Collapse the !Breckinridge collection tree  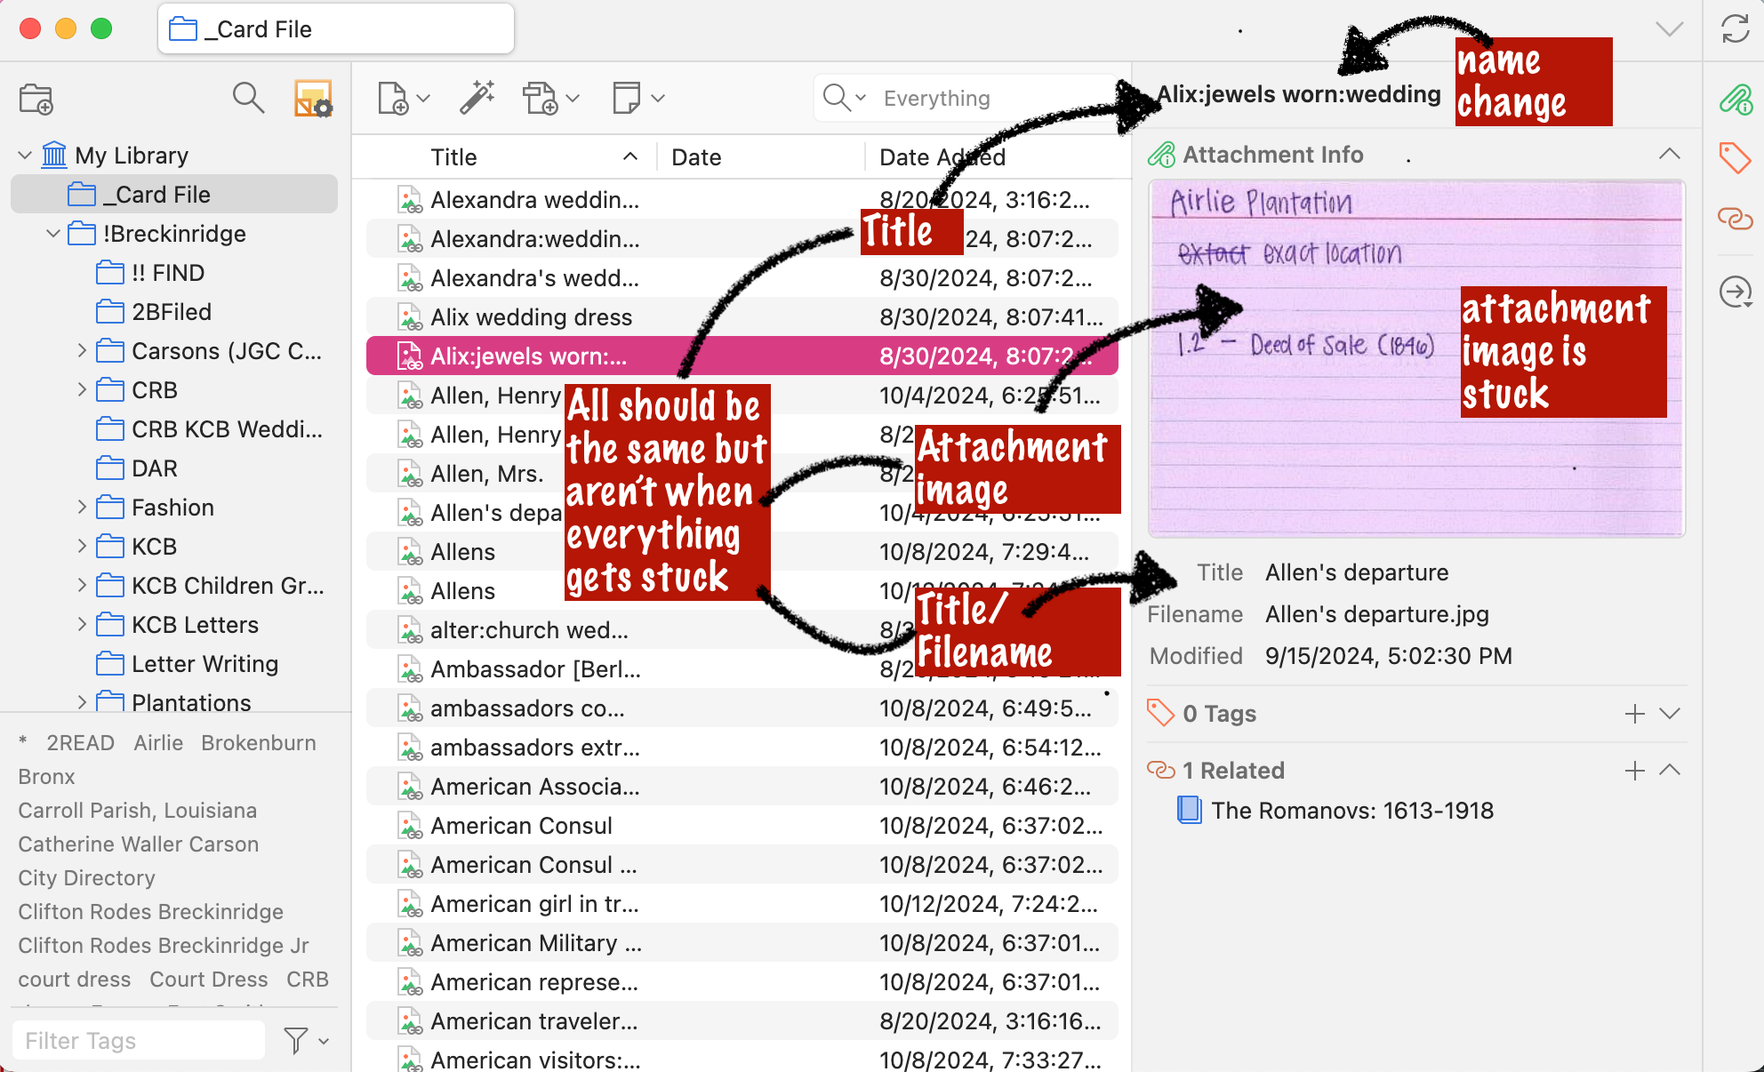pos(53,234)
